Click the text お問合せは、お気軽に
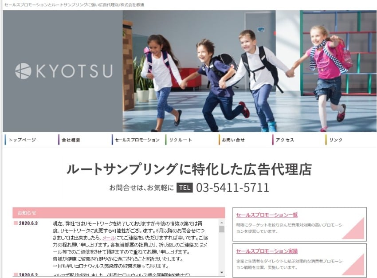Image resolution: width=377 pixels, height=278 pixels. [x=141, y=188]
